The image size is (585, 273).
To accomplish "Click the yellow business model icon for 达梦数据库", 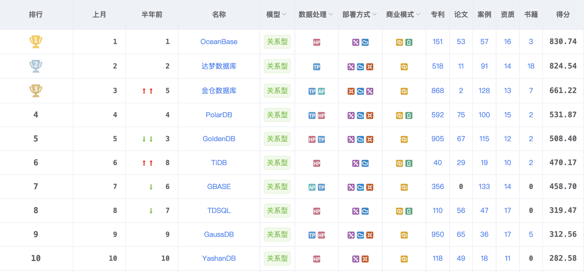I will (x=404, y=67).
